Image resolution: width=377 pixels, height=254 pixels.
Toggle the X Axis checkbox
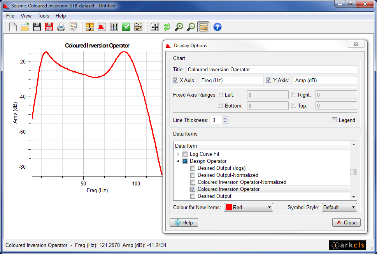coord(176,80)
